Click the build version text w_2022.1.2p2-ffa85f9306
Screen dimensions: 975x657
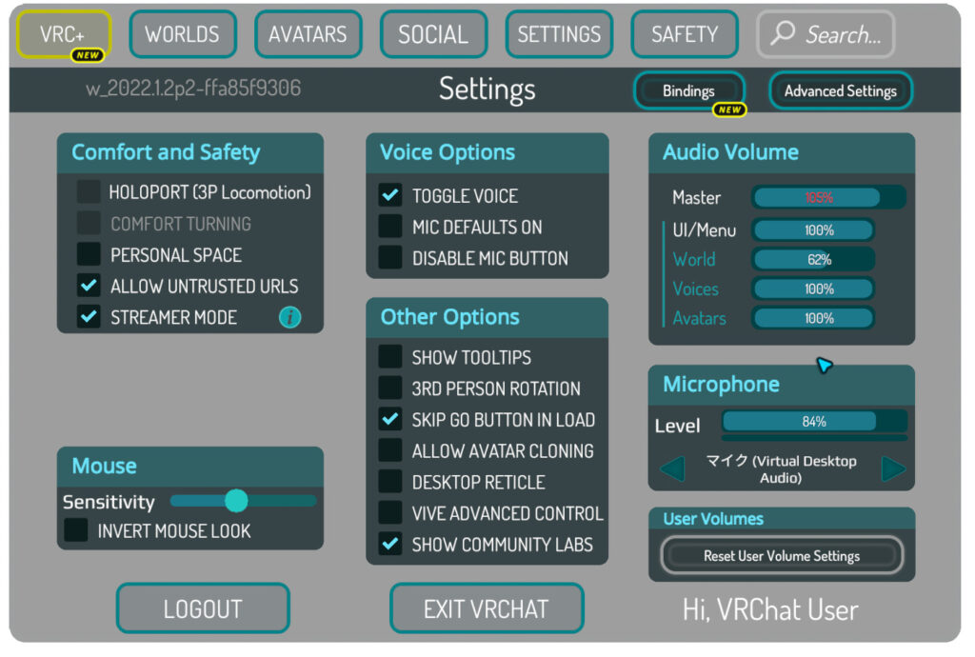[193, 89]
